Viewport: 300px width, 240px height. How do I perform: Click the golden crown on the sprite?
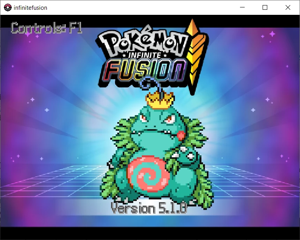point(160,100)
